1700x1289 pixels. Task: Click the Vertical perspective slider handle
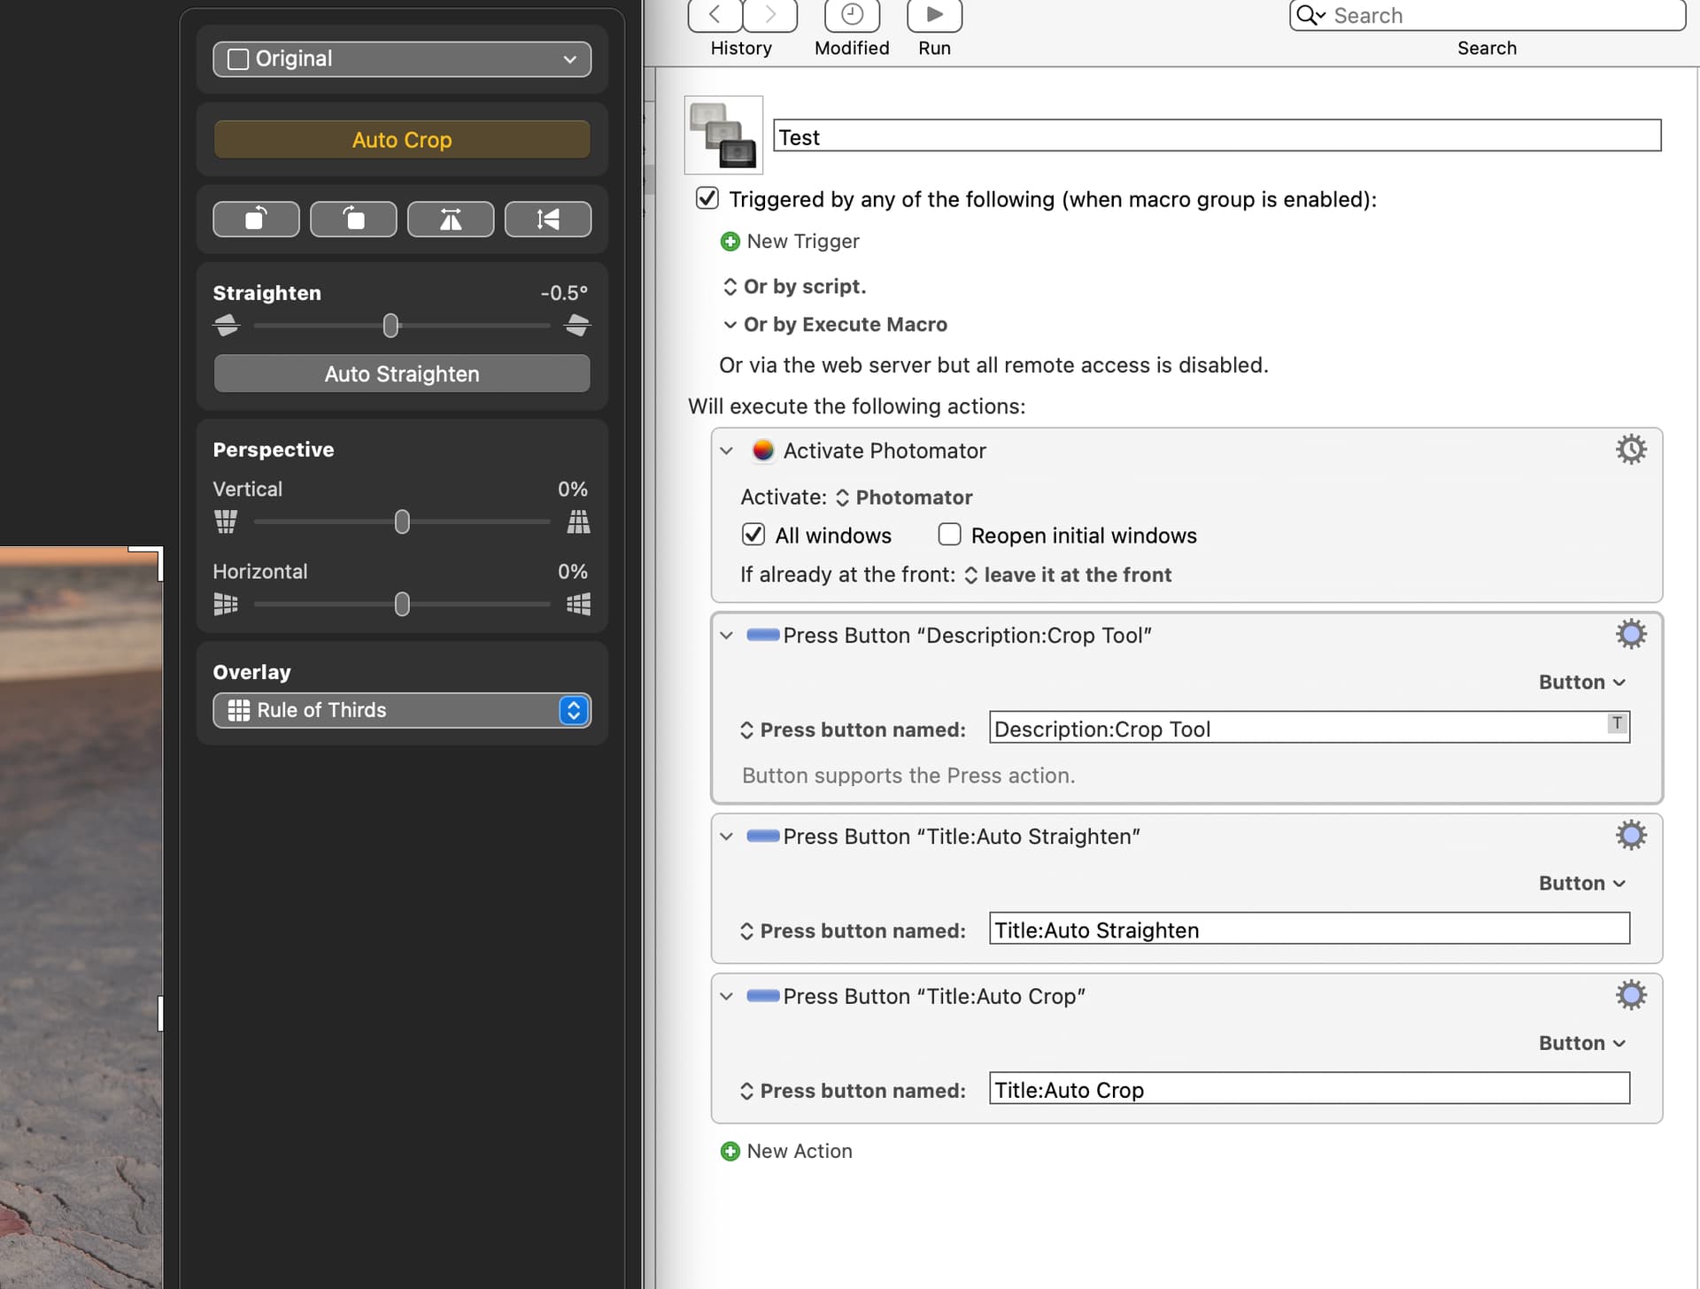pos(402,522)
